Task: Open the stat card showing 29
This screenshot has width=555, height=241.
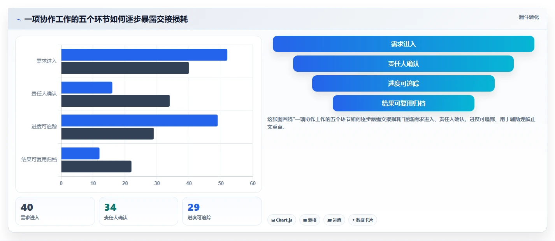Action: click(x=222, y=211)
